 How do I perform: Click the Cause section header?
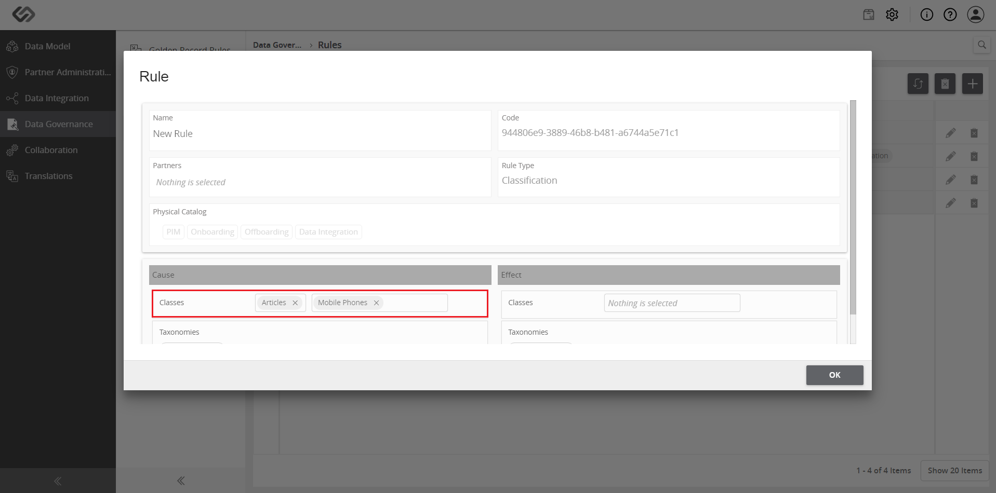pos(320,275)
